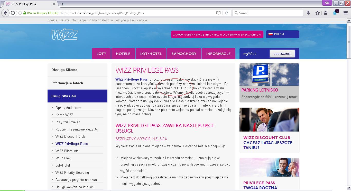Image resolution: width=351 pixels, height=191 pixels.
Task: Expand Informacje o lotach sidebar section
Action: pyautogui.click(x=77, y=83)
